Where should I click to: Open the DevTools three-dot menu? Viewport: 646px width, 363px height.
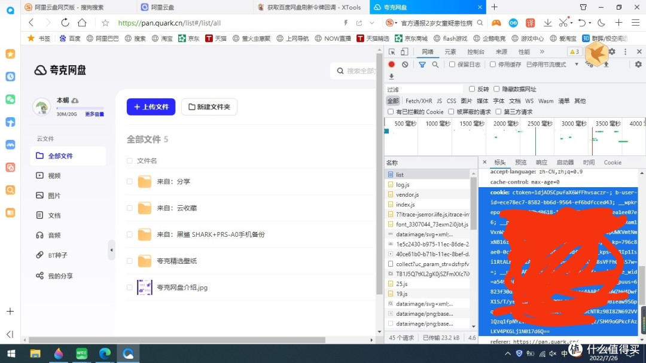(624, 51)
